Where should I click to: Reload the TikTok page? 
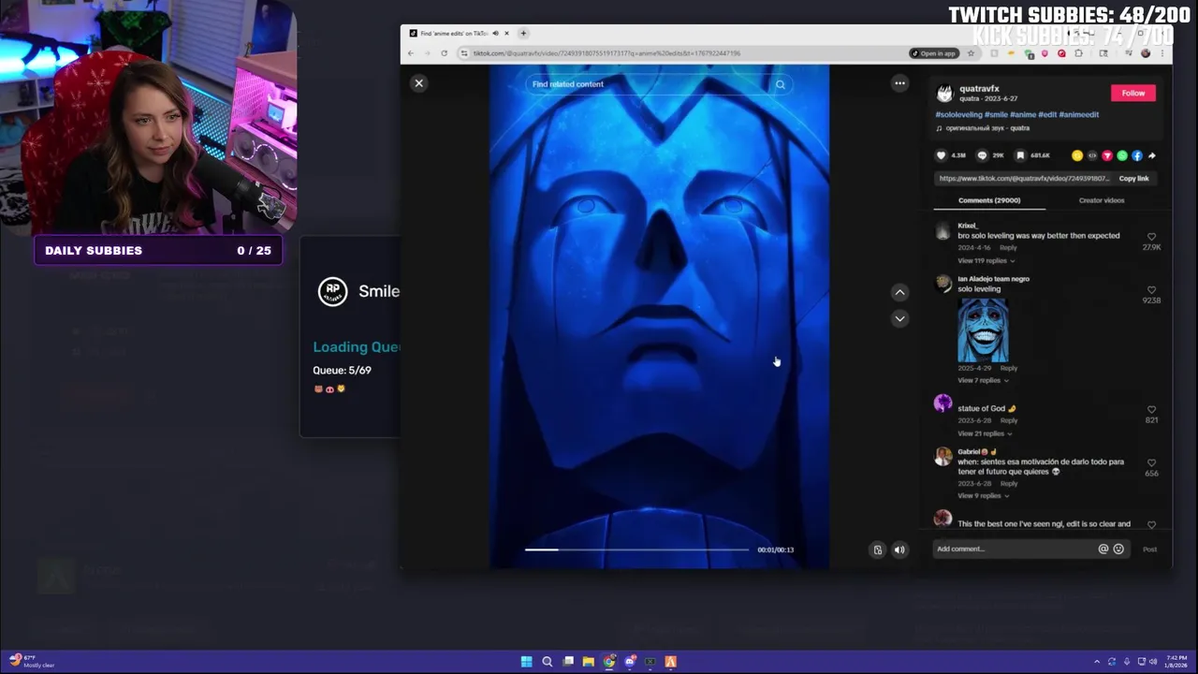(444, 53)
